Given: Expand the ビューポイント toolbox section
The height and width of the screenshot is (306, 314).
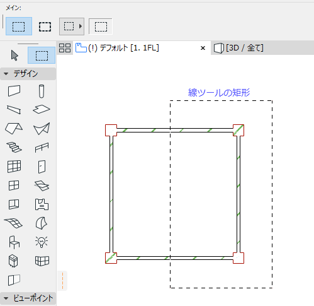Looking at the screenshot, I should tap(6, 298).
